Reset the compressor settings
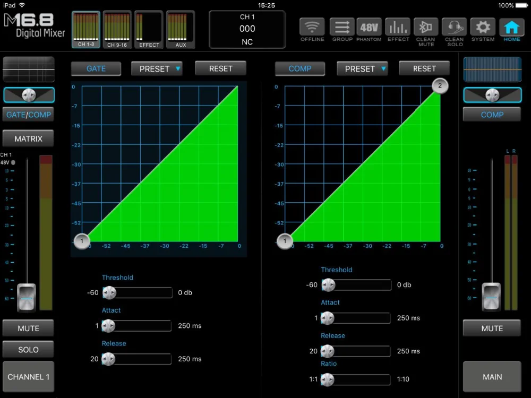Screen dimensions: 531x398 tap(424, 68)
